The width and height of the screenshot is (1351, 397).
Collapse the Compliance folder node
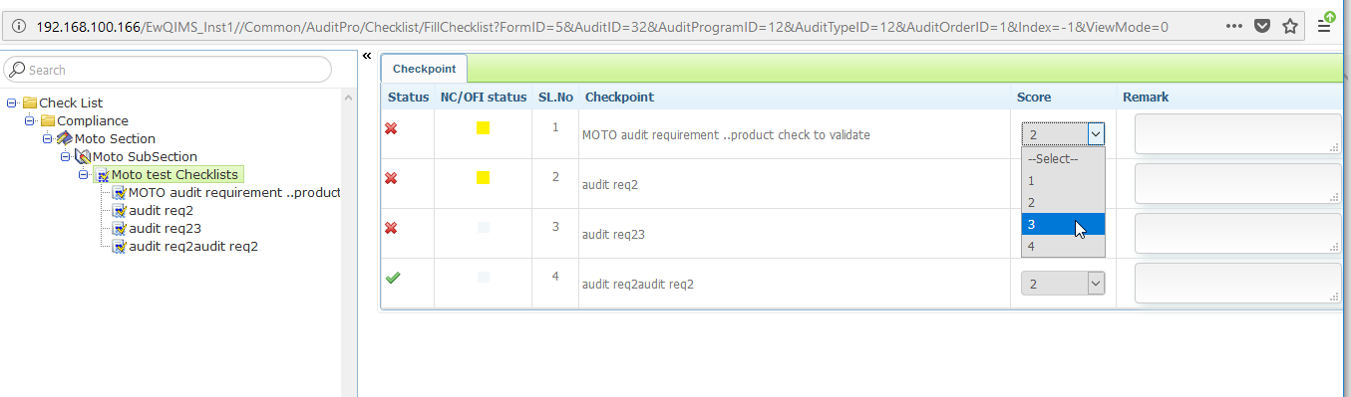pos(30,120)
